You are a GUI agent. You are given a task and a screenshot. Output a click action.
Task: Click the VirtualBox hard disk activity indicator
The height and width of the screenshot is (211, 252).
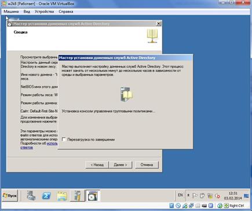pos(171,206)
